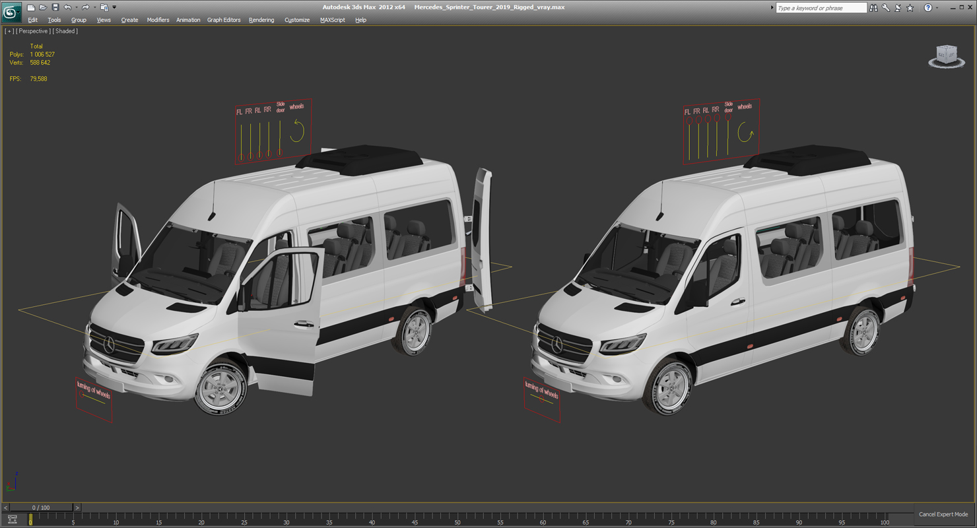The width and height of the screenshot is (977, 528).
Task: Click the Undo arrow icon
Action: (x=67, y=7)
